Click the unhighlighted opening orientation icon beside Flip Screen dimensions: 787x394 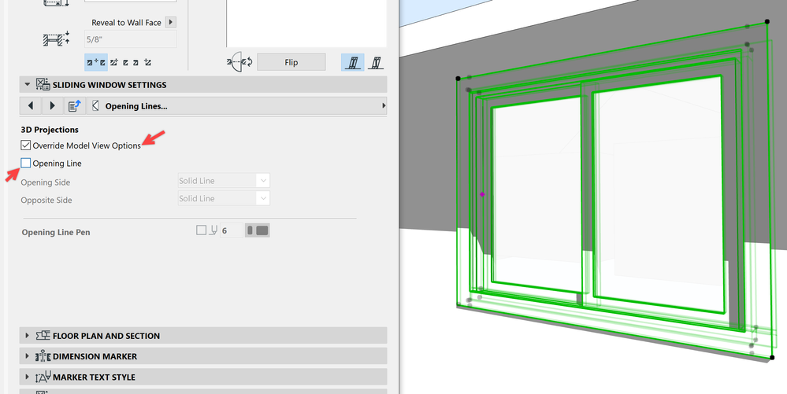[376, 62]
